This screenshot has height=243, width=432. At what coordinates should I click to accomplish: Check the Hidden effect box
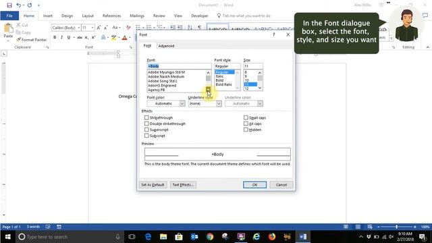click(x=246, y=130)
